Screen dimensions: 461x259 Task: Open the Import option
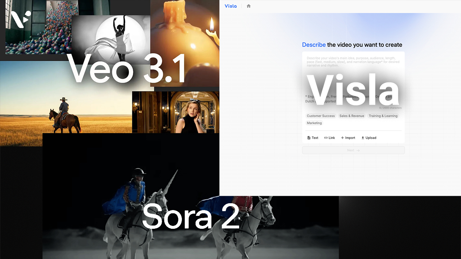tap(348, 138)
